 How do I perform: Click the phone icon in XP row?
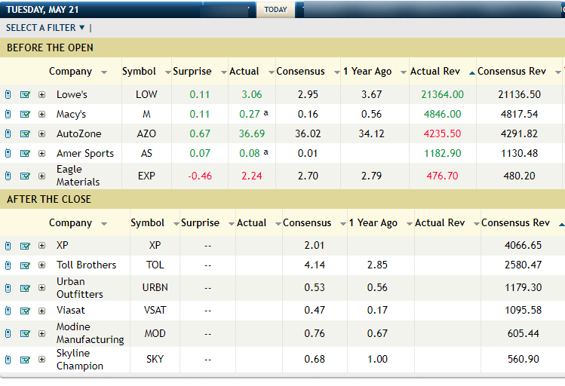pos(8,246)
